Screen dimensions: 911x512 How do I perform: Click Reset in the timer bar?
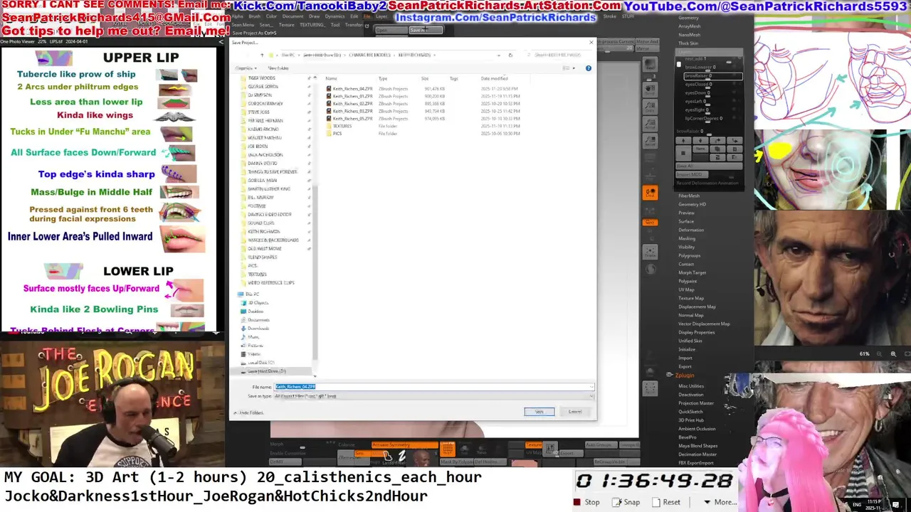[665, 502]
